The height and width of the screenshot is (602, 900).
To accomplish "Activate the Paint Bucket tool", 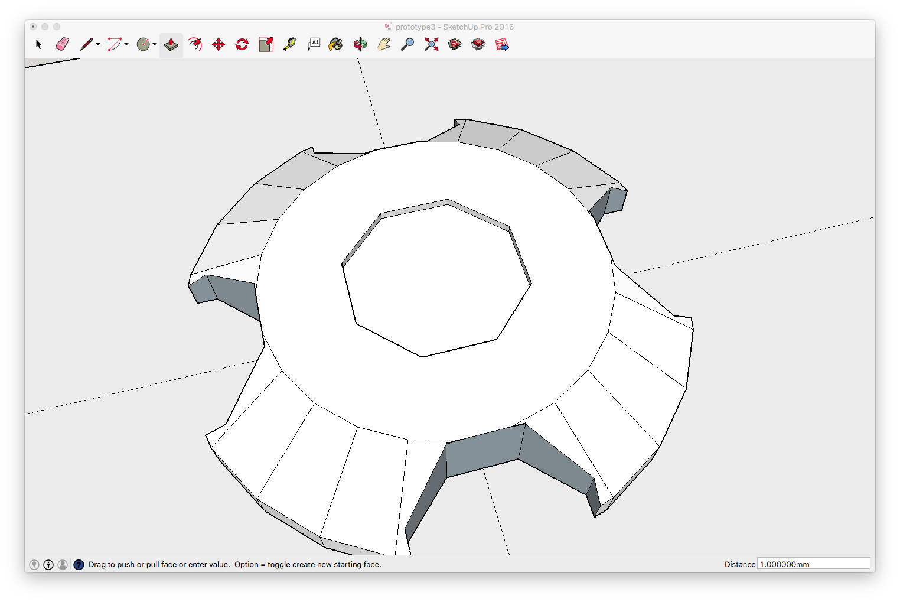I will click(336, 44).
